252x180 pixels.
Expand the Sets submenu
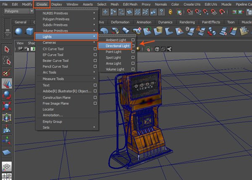pyautogui.click(x=66, y=127)
